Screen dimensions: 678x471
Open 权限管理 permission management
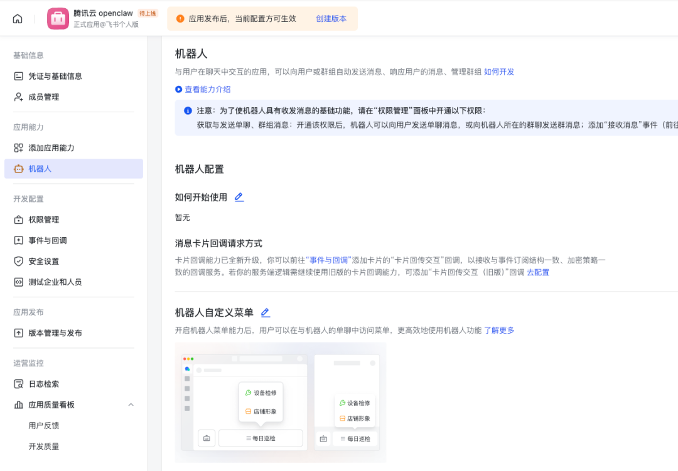pyautogui.click(x=21, y=220)
